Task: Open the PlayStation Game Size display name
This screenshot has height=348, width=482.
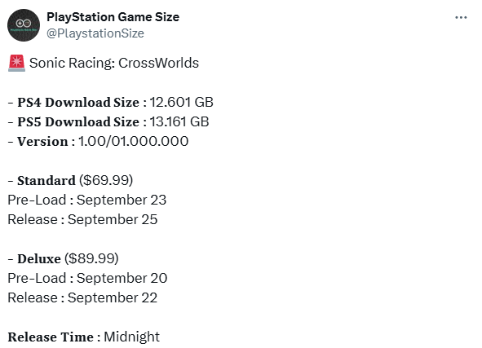Action: [113, 17]
